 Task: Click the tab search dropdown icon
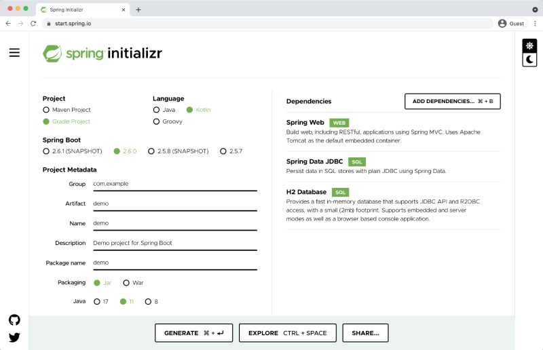pos(535,9)
